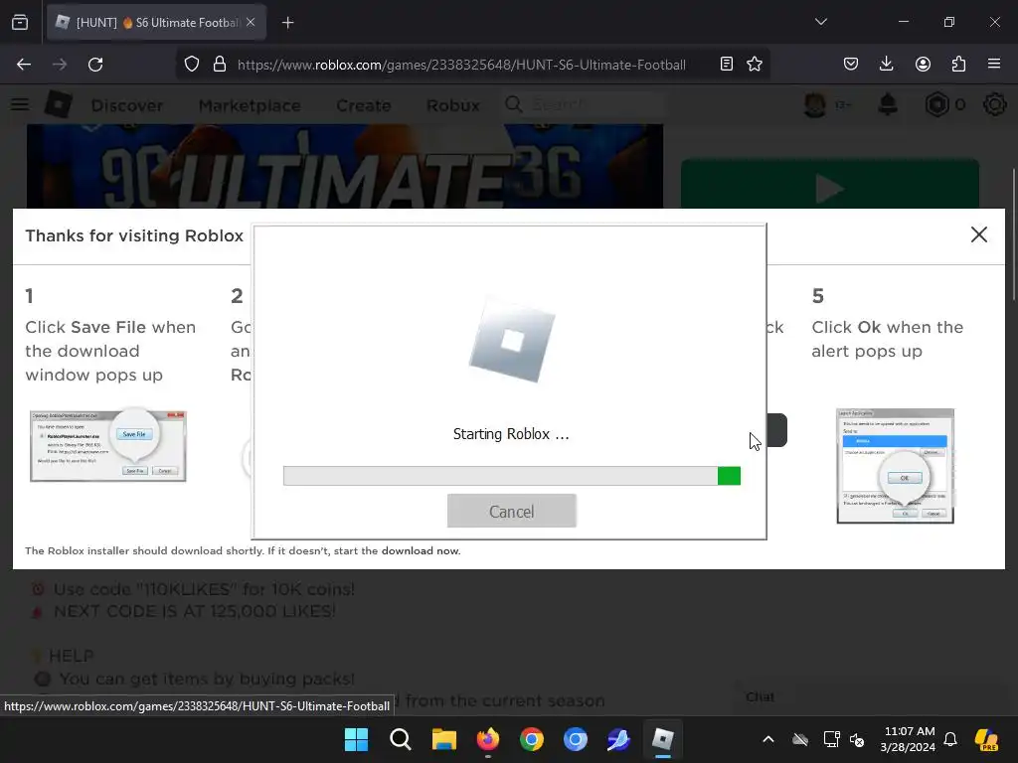Click the Save File instruction thumbnail
This screenshot has height=763, width=1018.
(108, 446)
